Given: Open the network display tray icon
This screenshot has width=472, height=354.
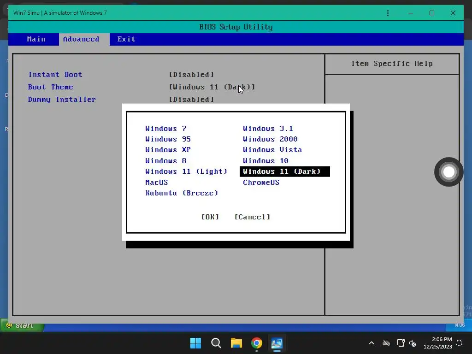Looking at the screenshot, I should (401, 343).
